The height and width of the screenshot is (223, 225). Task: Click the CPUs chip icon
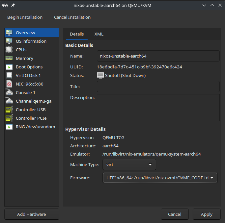(9, 50)
